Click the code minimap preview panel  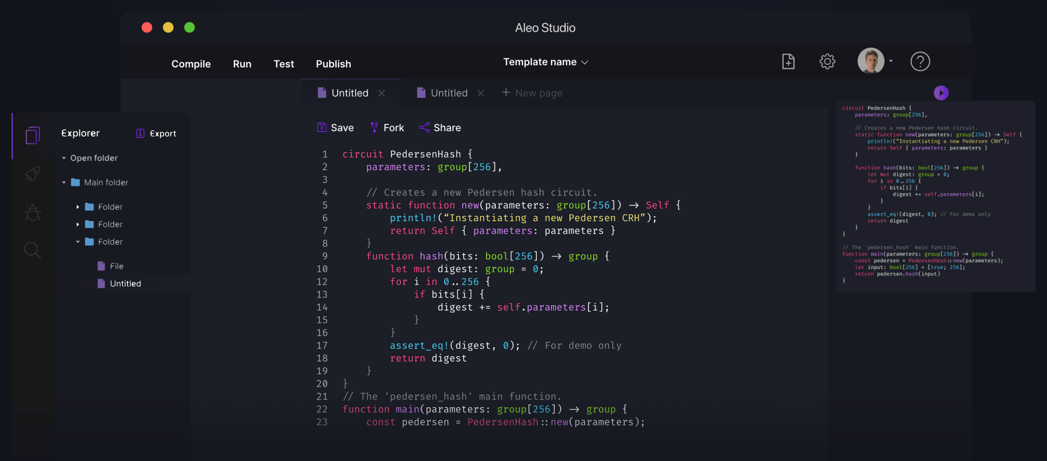tap(935, 197)
